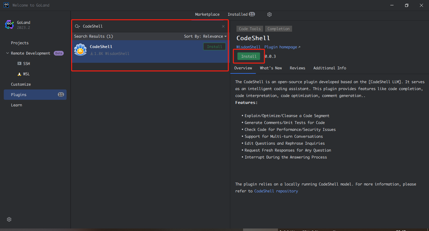Click the version number 0.0.3
429x231 pixels.
[270, 56]
